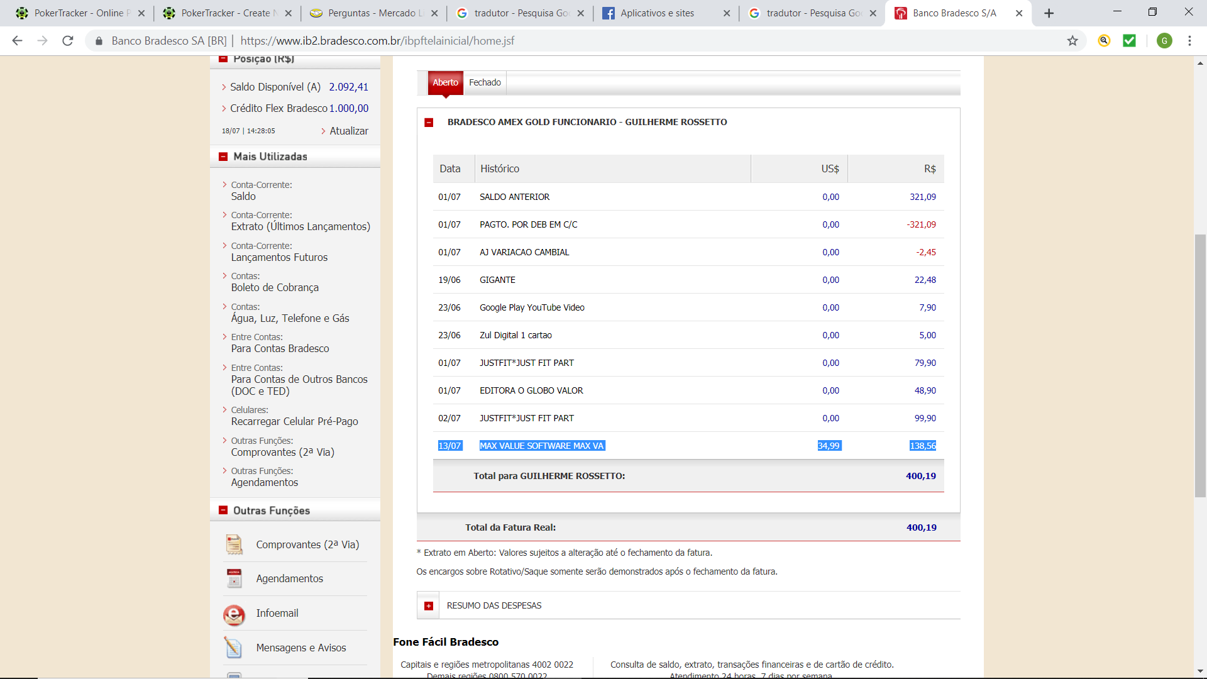
Task: Click the 400,19 Total da Fatura Real value
Action: click(x=921, y=527)
